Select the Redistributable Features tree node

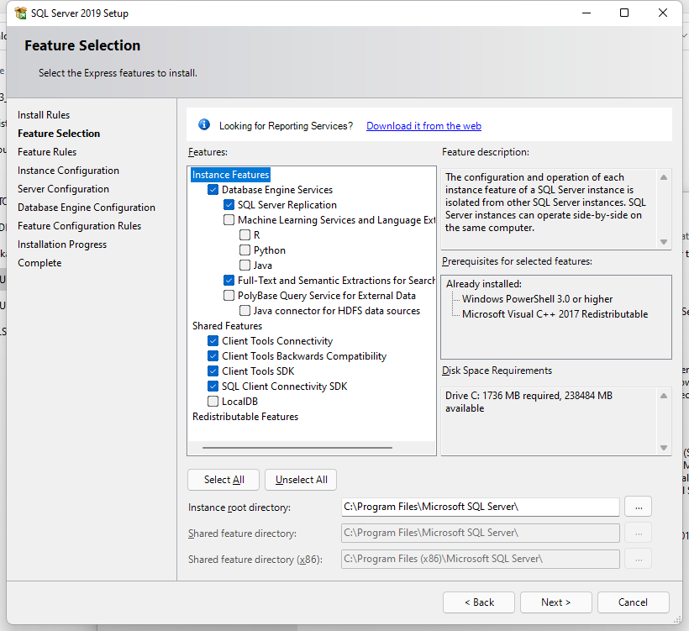pos(245,417)
